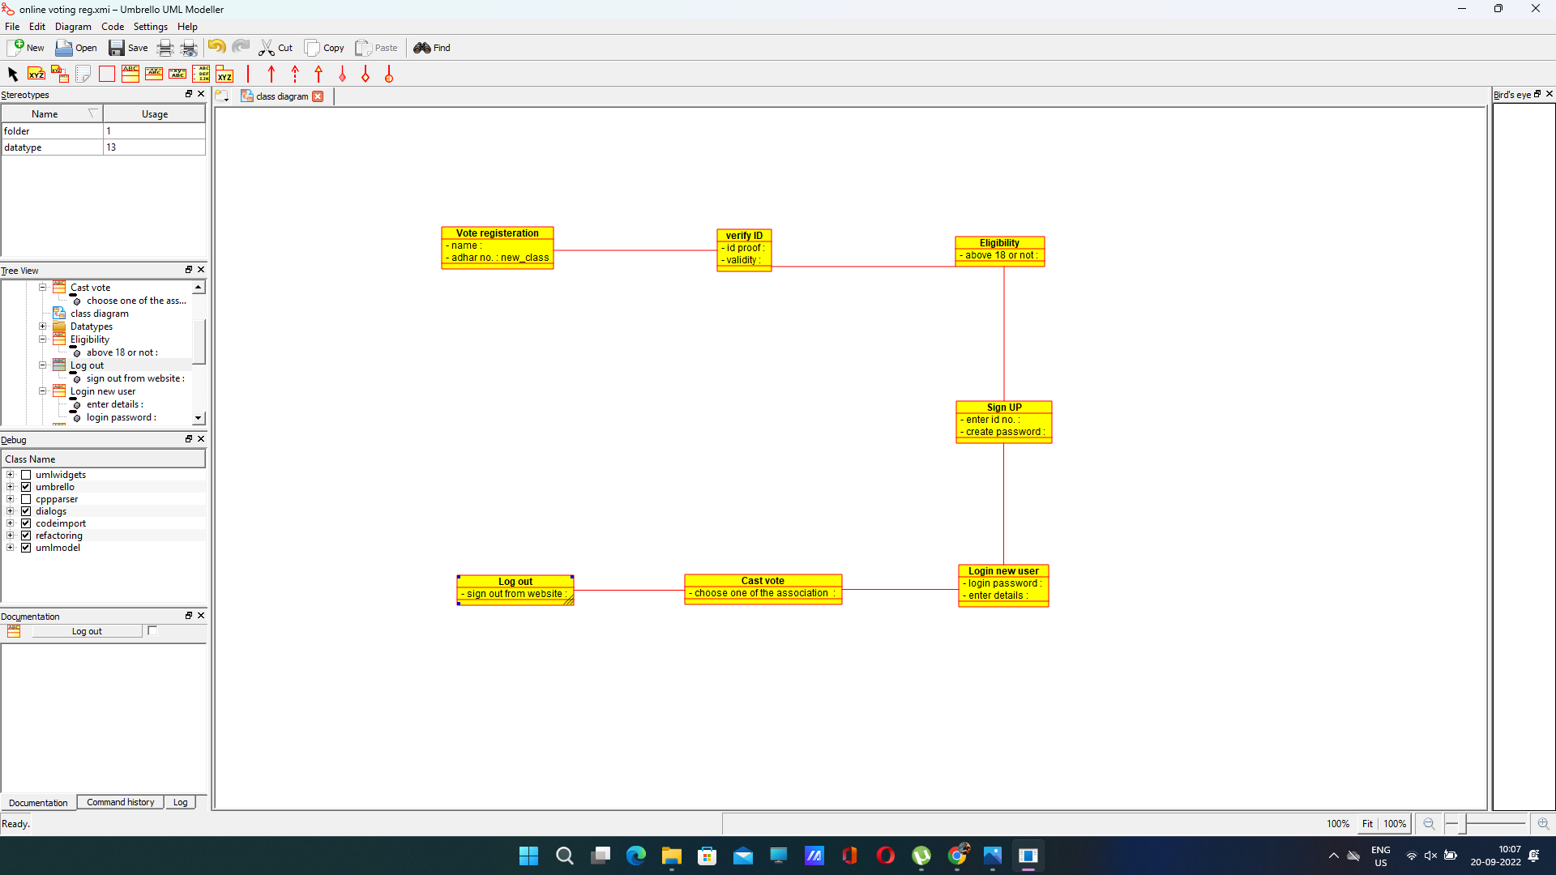1556x875 pixels.
Task: Switch to the Command history tab
Action: click(120, 802)
